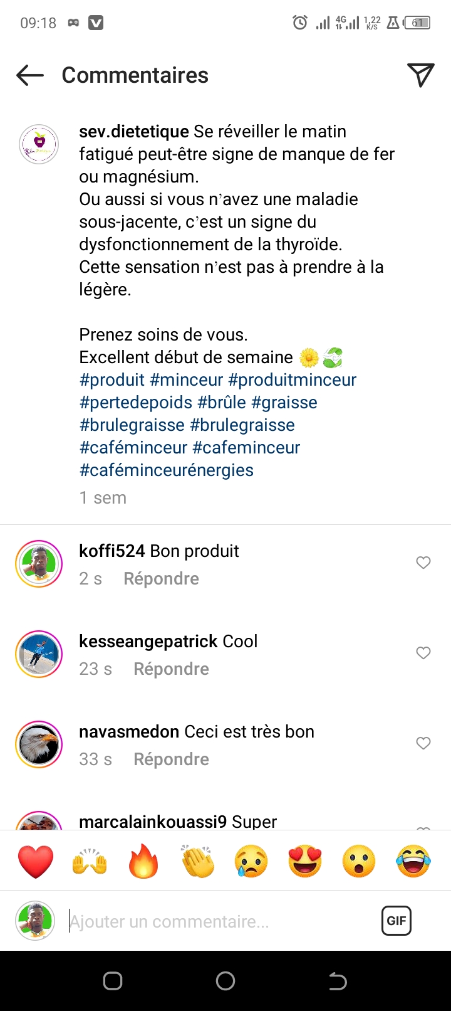Open the #caféminceurénergies hashtag

point(166,470)
